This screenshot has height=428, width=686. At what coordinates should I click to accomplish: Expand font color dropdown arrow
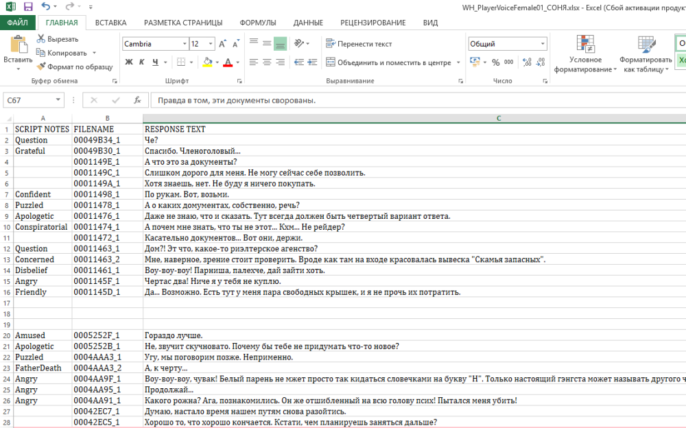(237, 62)
